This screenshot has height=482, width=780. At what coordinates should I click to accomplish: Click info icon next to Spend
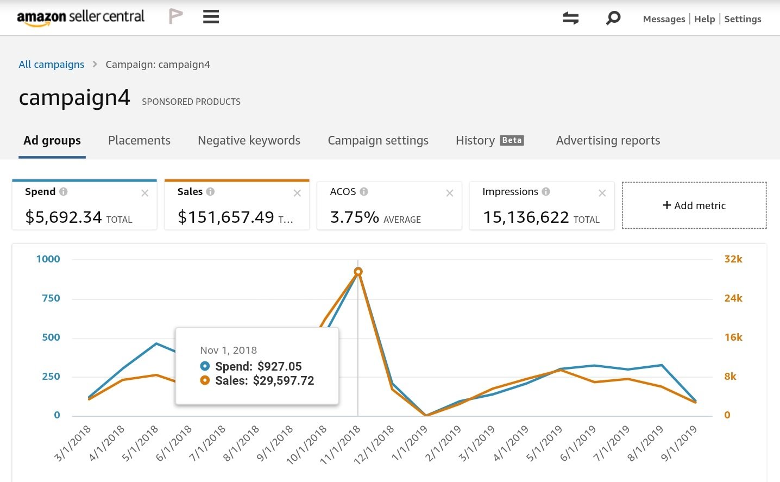[x=64, y=192]
